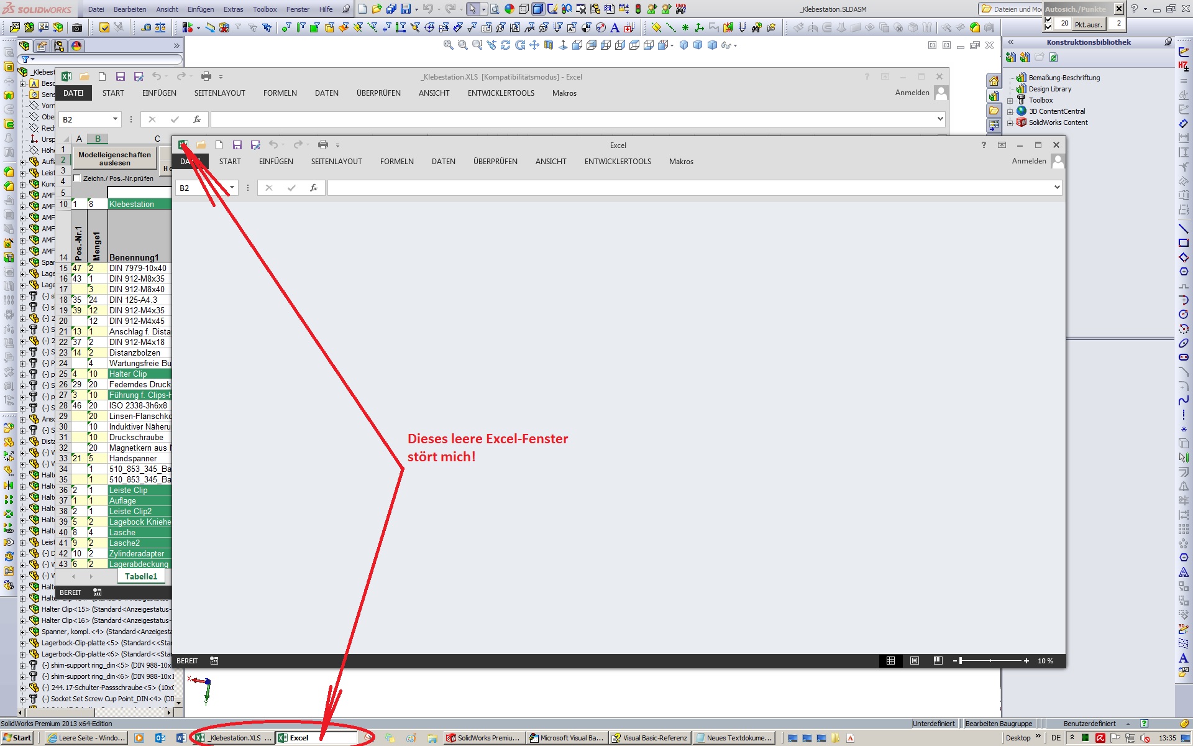1193x746 pixels.
Task: Click the camera screenshot icon in the toolbar
Action: [x=77, y=27]
